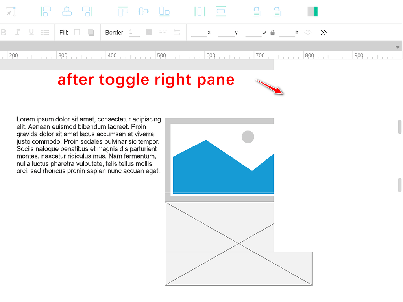Align selected objects to the right
Image resolution: width=403 pixels, height=302 pixels.
point(87,11)
